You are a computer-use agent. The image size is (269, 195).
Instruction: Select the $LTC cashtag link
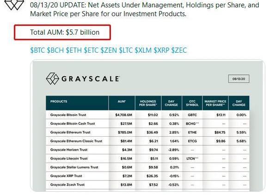point(126,50)
